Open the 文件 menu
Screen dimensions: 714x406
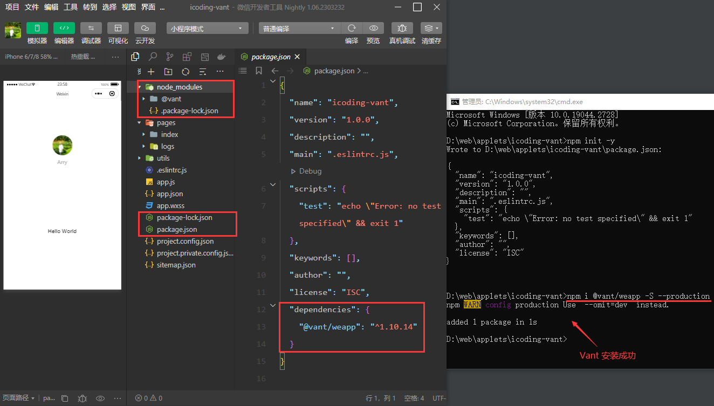pos(32,7)
